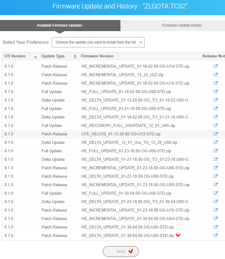Open release notes for CFE_HELIOS_01-13-20.00-OG-U12-STD.zip
This screenshot has width=225, height=259.
point(216,134)
